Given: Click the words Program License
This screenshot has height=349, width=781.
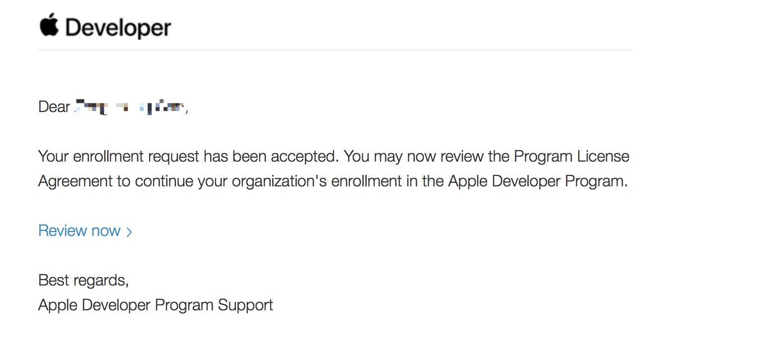Looking at the screenshot, I should coord(571,157).
